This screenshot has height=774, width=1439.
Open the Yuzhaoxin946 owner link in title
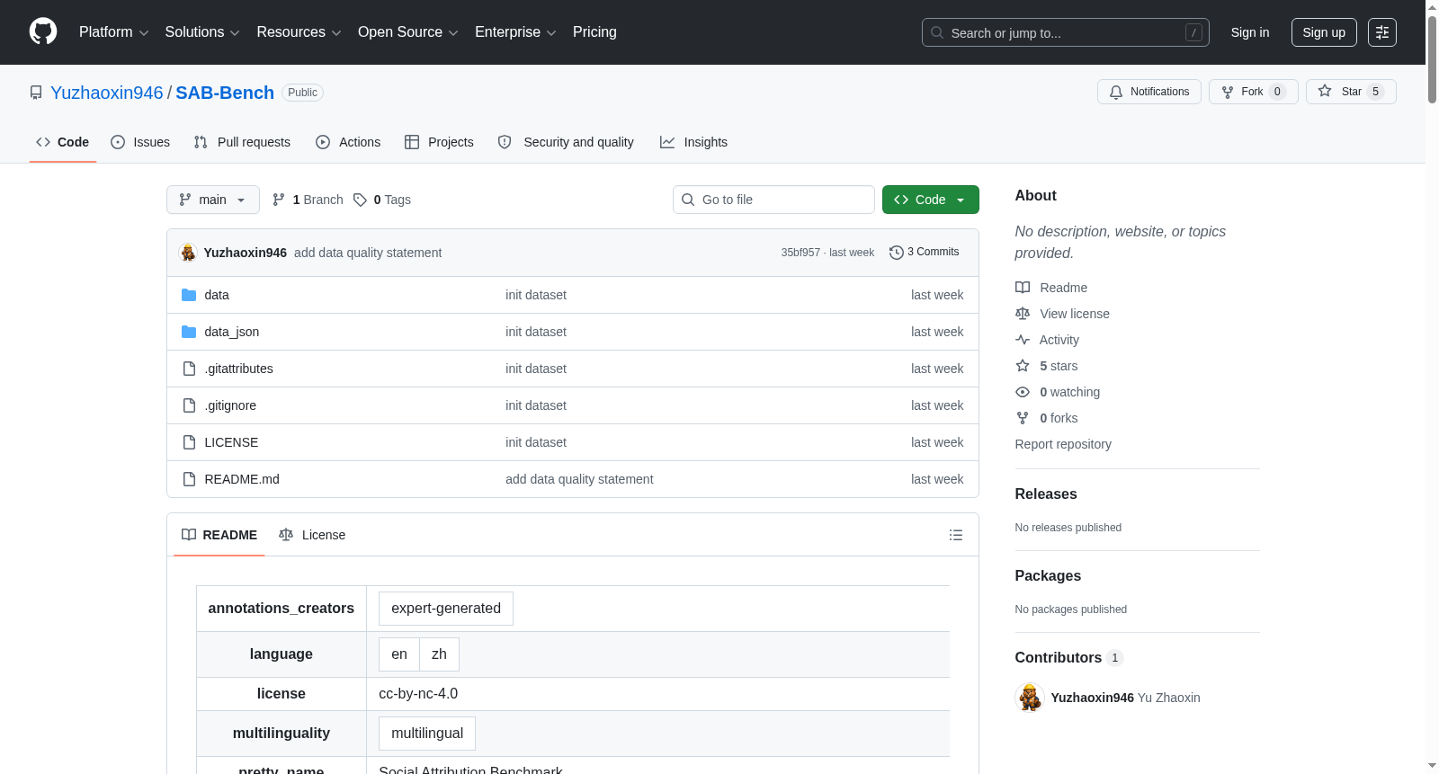point(107,93)
